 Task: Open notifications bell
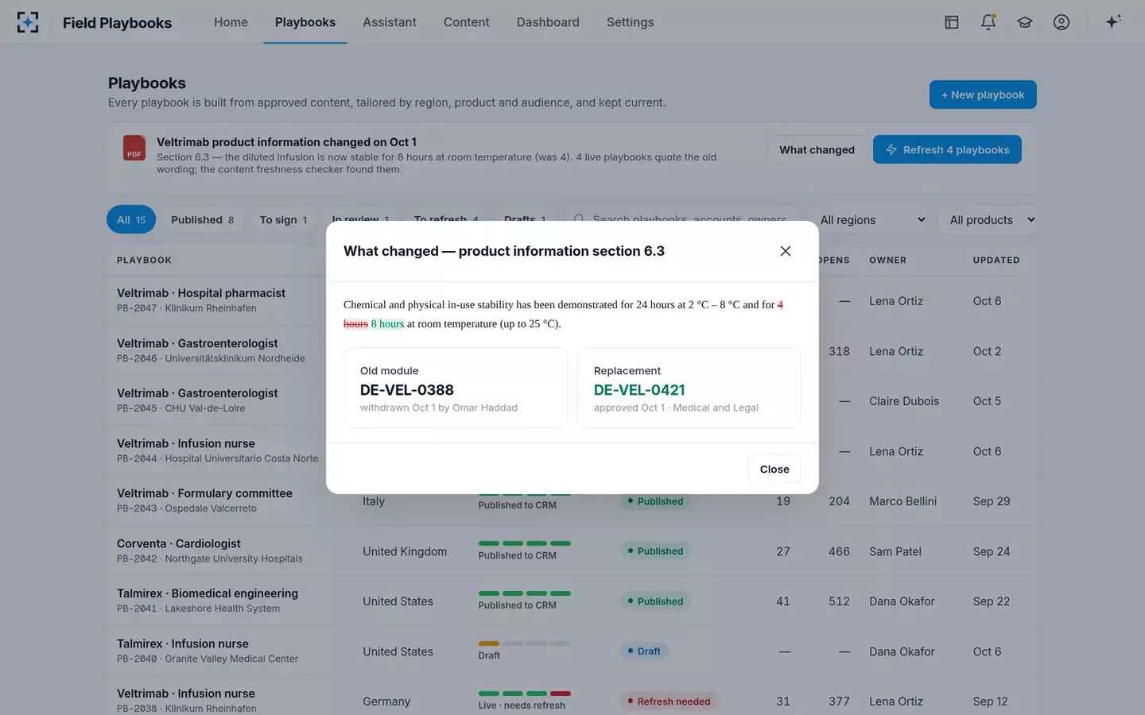[988, 22]
